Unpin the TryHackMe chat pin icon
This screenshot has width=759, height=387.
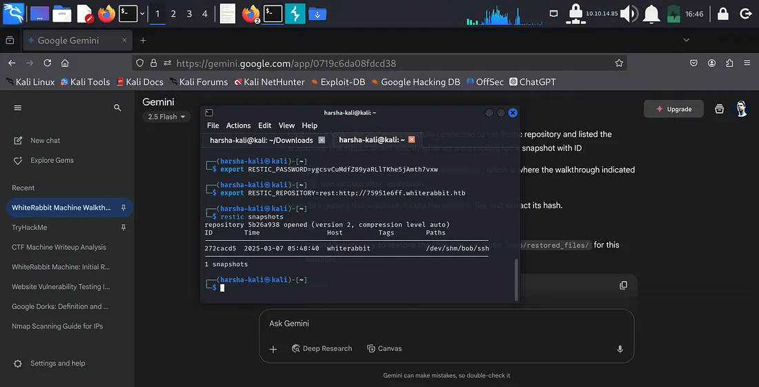124,228
